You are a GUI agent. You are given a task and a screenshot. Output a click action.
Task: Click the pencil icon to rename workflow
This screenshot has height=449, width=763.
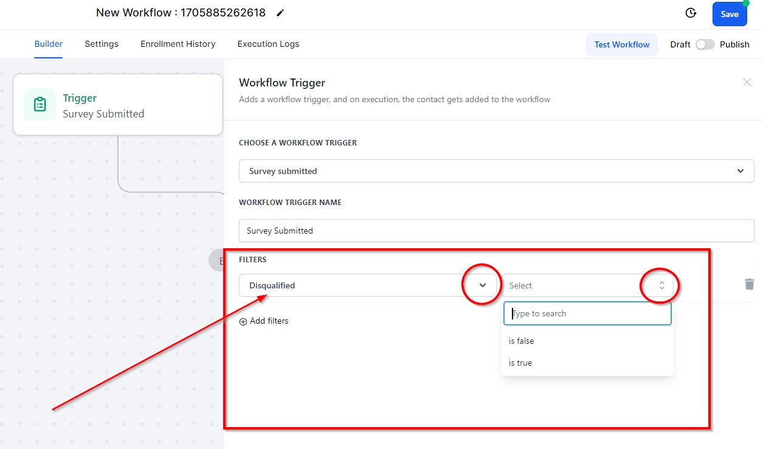[x=280, y=13]
